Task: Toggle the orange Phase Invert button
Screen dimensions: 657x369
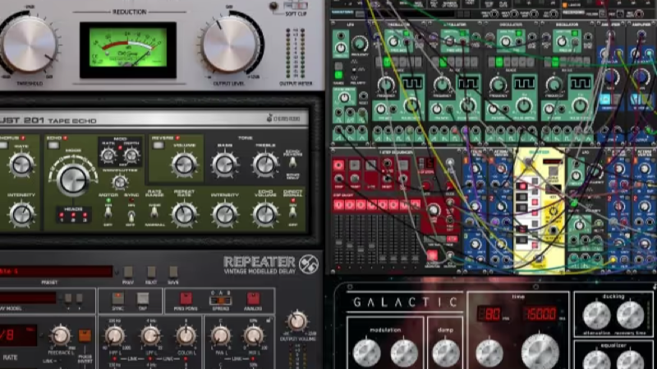Action: click(85, 335)
